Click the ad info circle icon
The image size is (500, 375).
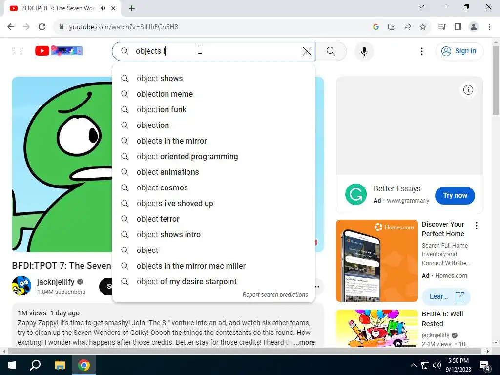click(x=468, y=90)
